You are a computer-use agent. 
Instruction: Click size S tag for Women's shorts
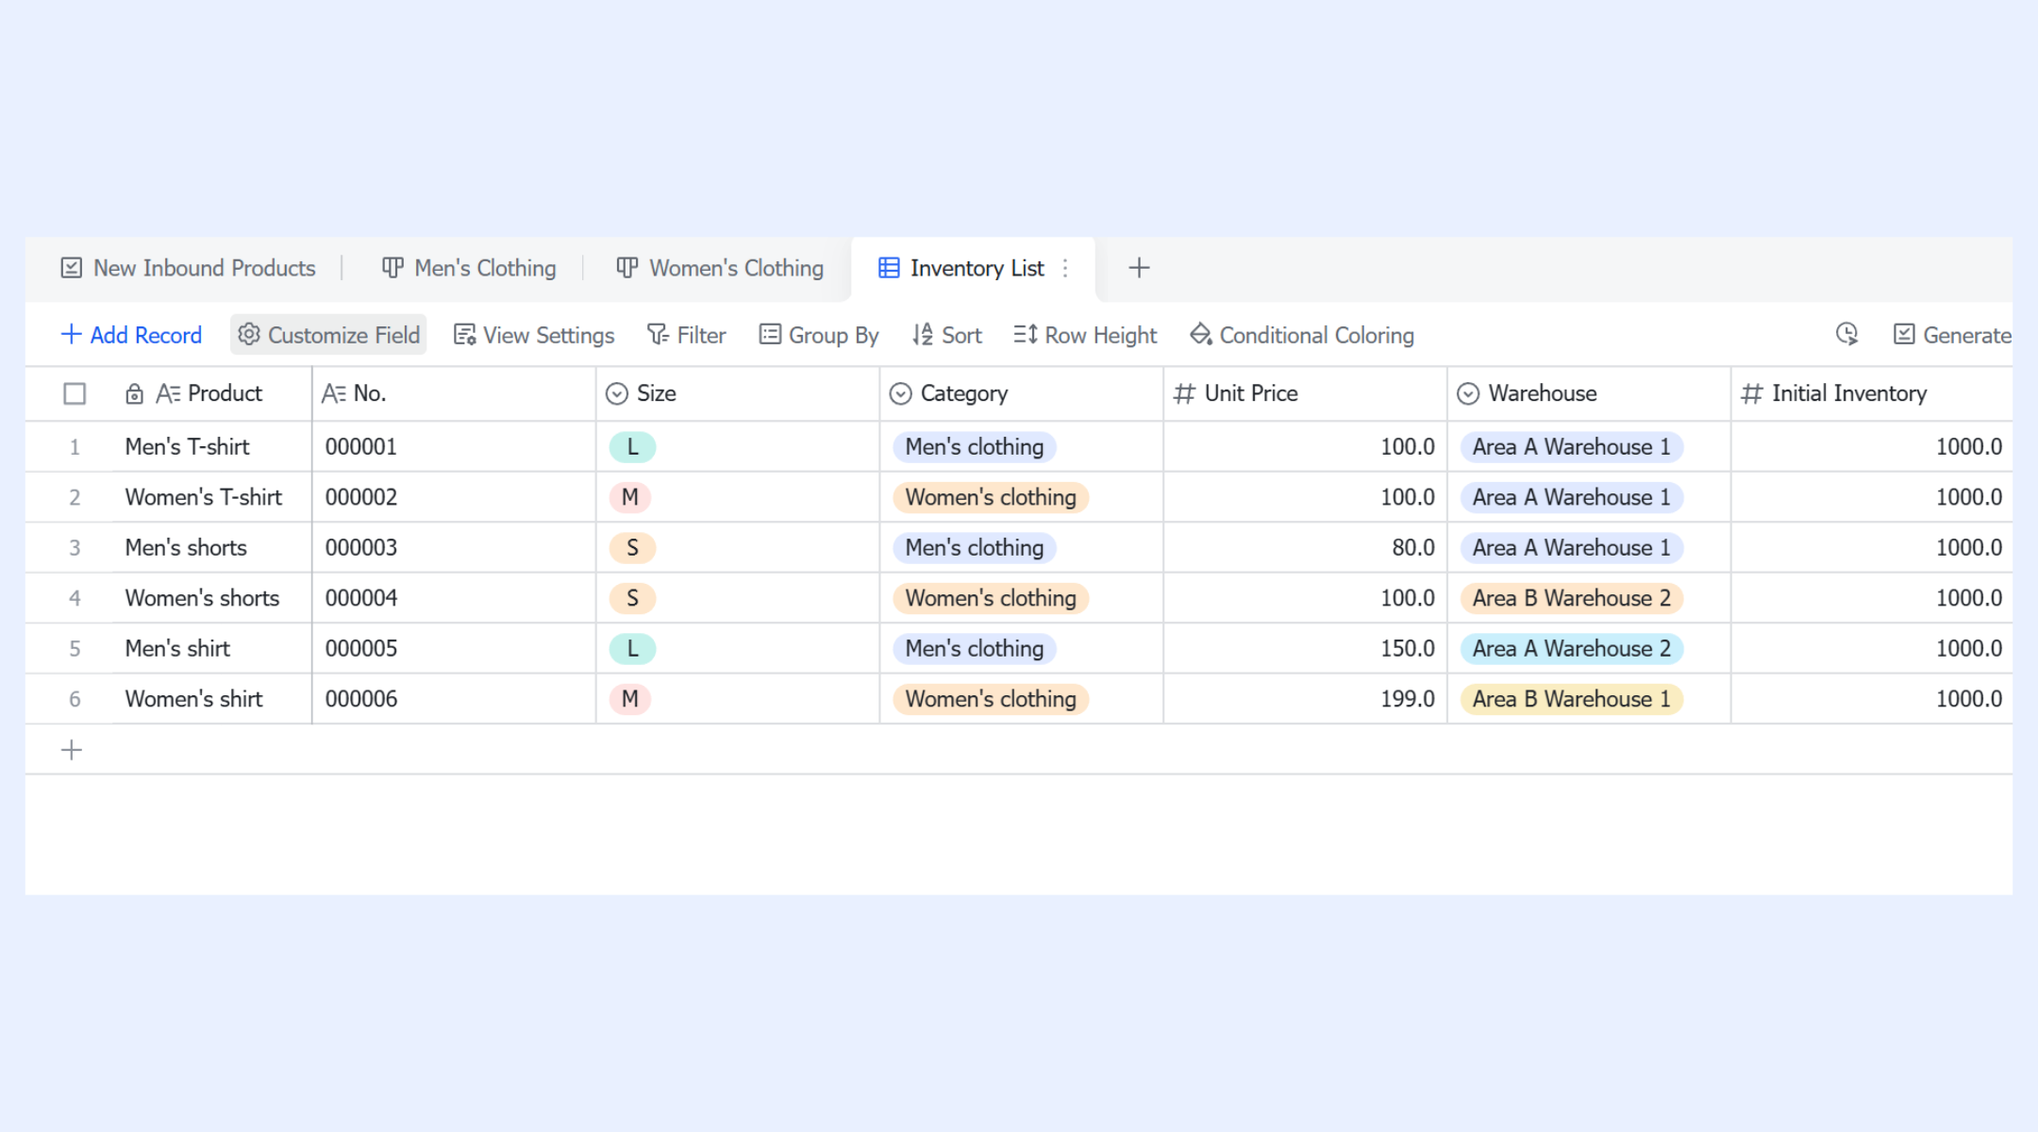click(x=632, y=598)
